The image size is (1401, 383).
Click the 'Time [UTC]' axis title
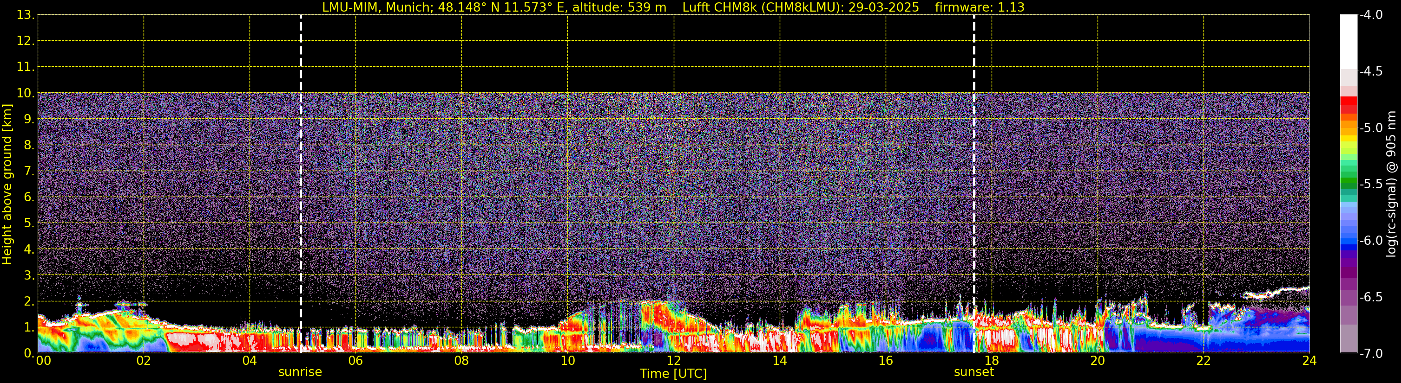[673, 374]
